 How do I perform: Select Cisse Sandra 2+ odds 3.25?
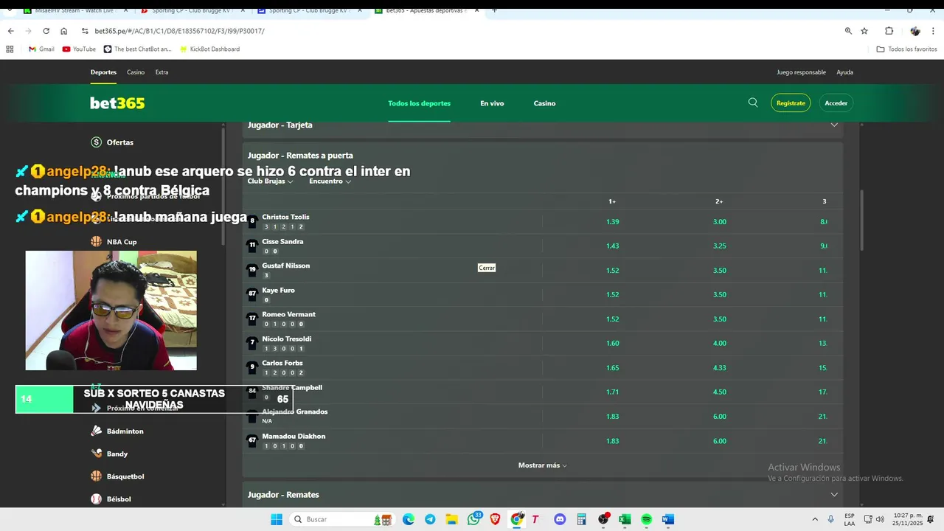(719, 246)
